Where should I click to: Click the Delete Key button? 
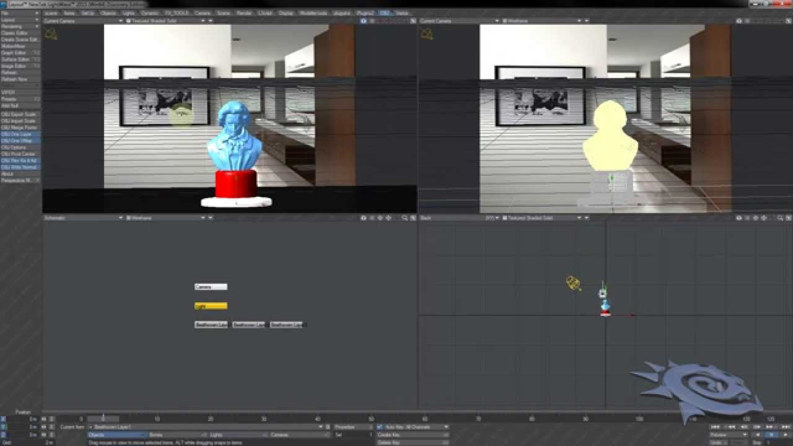(x=412, y=443)
